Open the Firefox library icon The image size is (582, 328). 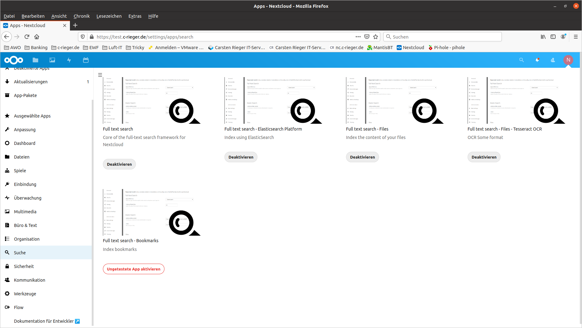543,37
